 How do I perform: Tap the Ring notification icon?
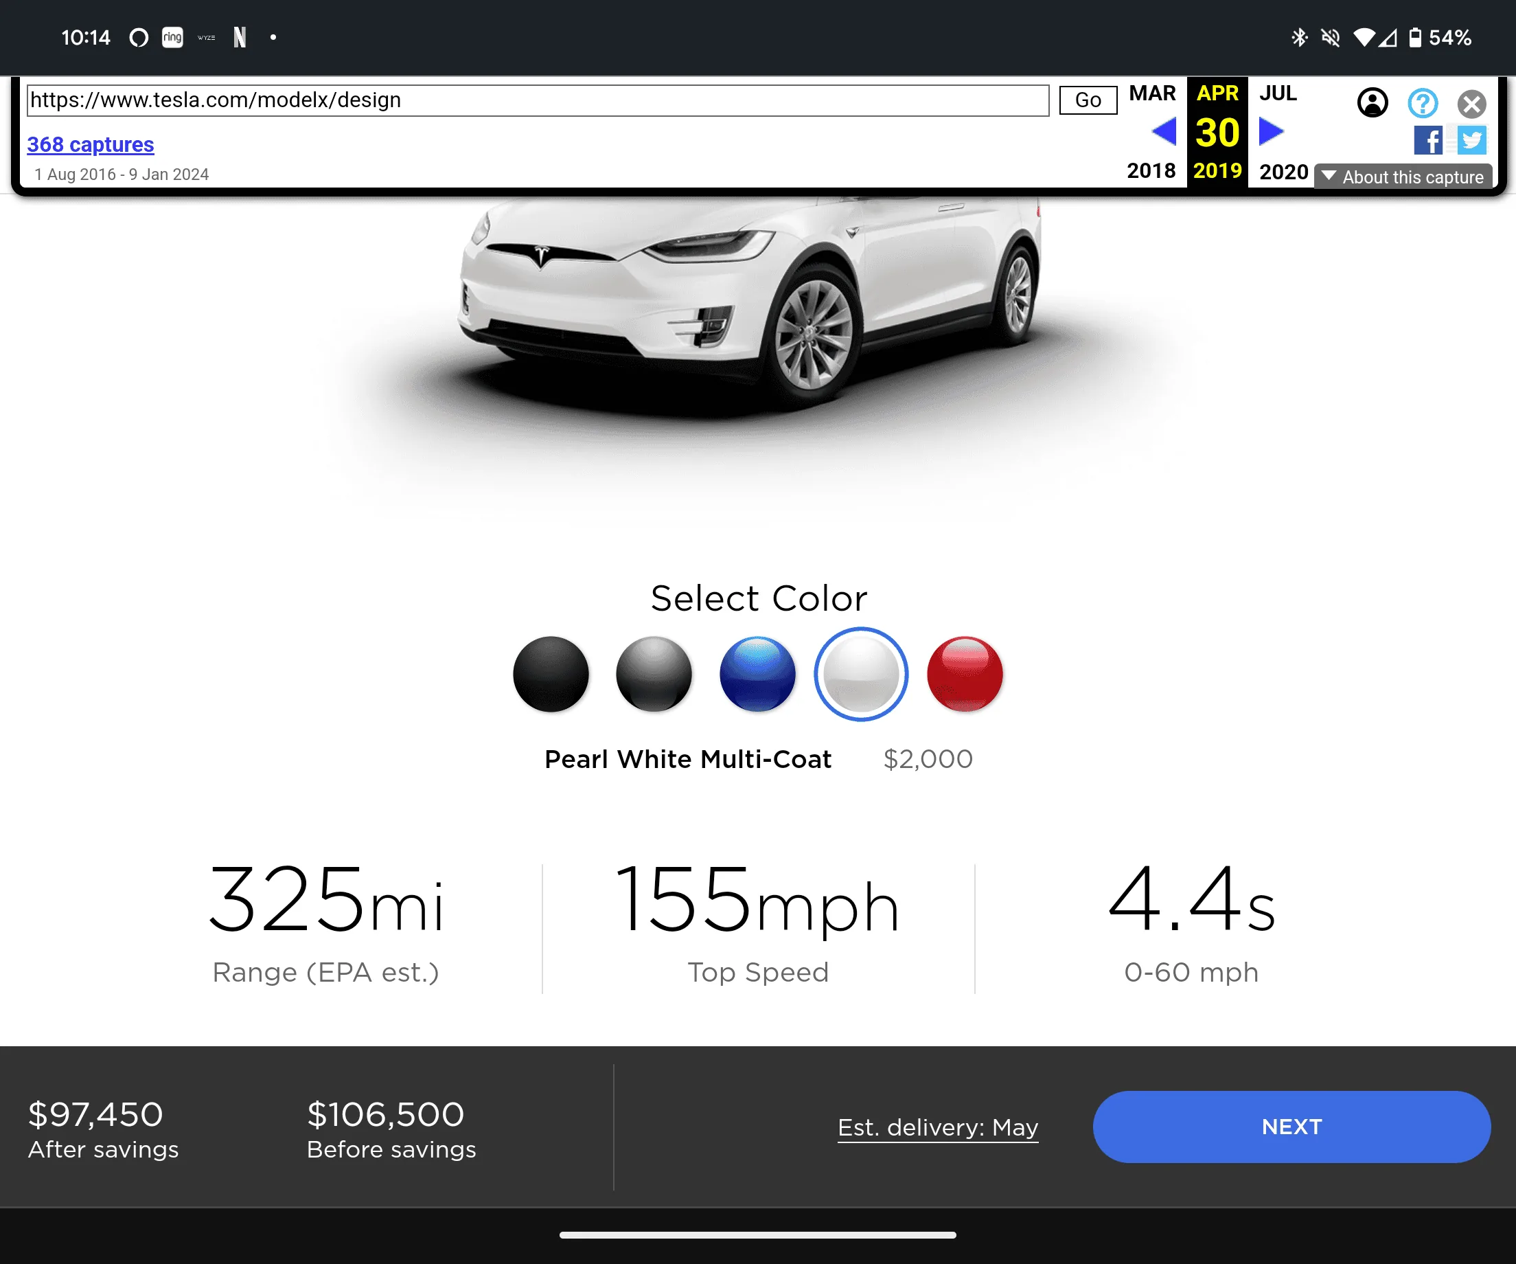(x=172, y=38)
